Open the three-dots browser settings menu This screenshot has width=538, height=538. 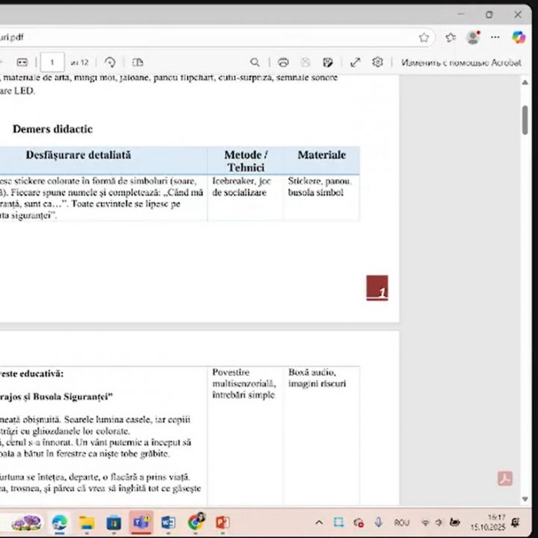pos(495,37)
